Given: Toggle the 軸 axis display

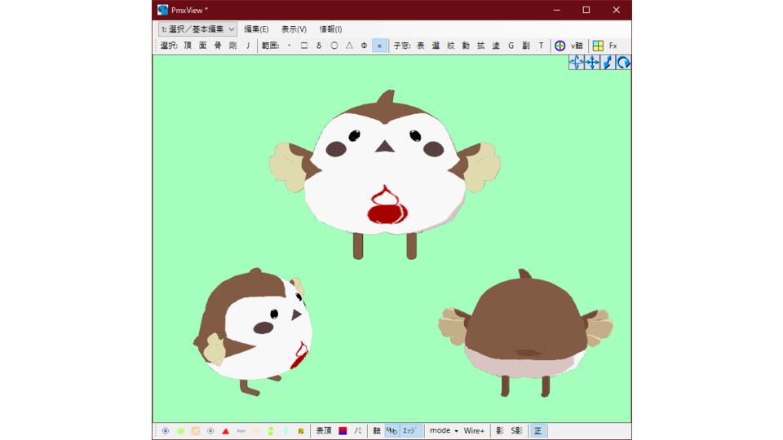Looking at the screenshot, I should 377,430.
